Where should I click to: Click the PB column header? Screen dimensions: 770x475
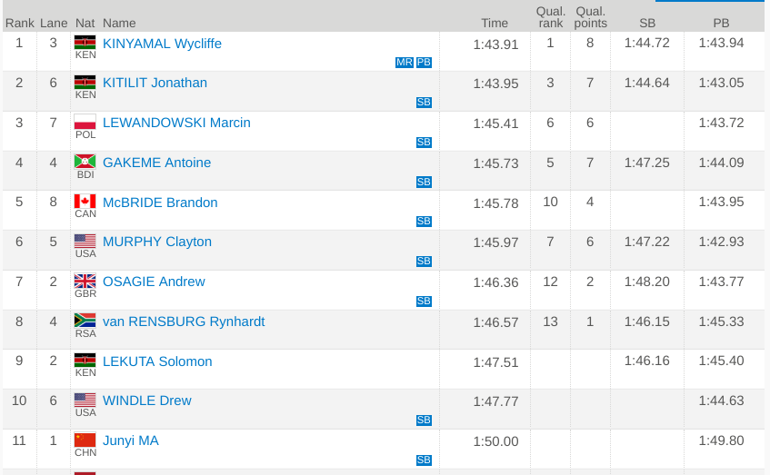(x=721, y=23)
